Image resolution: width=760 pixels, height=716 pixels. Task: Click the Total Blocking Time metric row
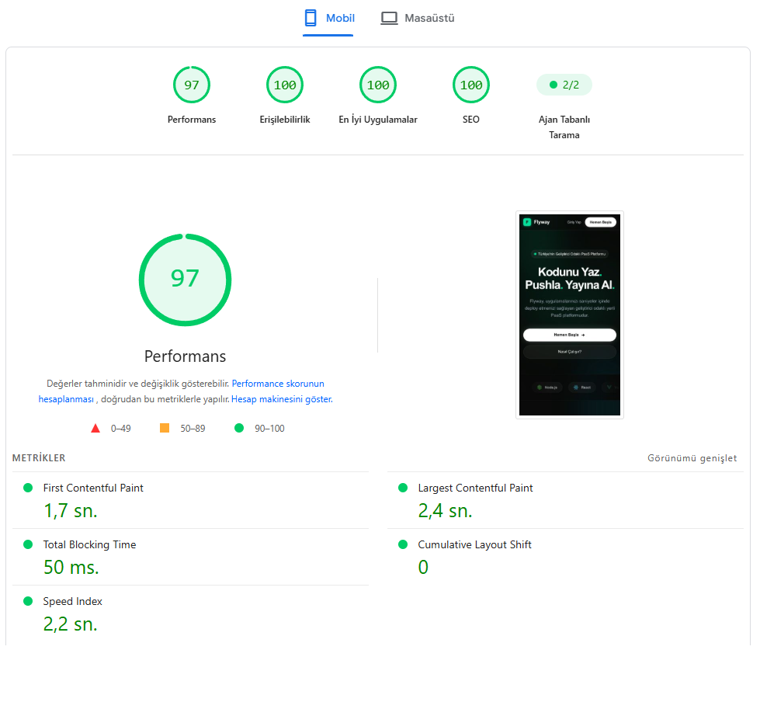(190, 557)
